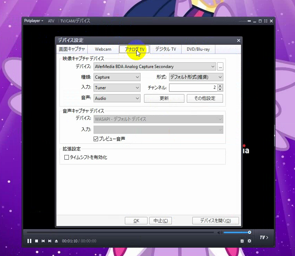The width and height of the screenshot is (295, 256).
Task: Toggle the TV panel arrow button
Action: pyautogui.click(x=264, y=238)
